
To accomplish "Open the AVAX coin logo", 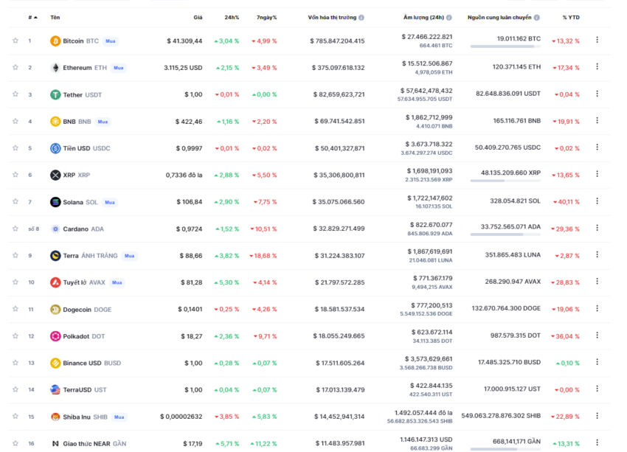I will tap(55, 282).
